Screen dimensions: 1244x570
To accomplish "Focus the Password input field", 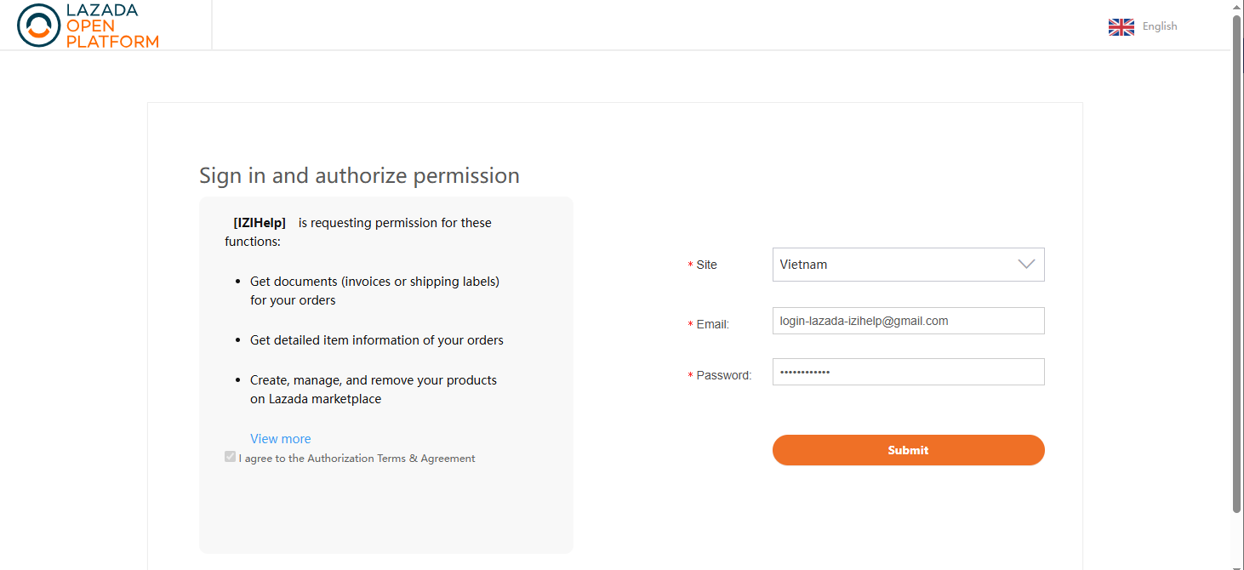I will (907, 372).
